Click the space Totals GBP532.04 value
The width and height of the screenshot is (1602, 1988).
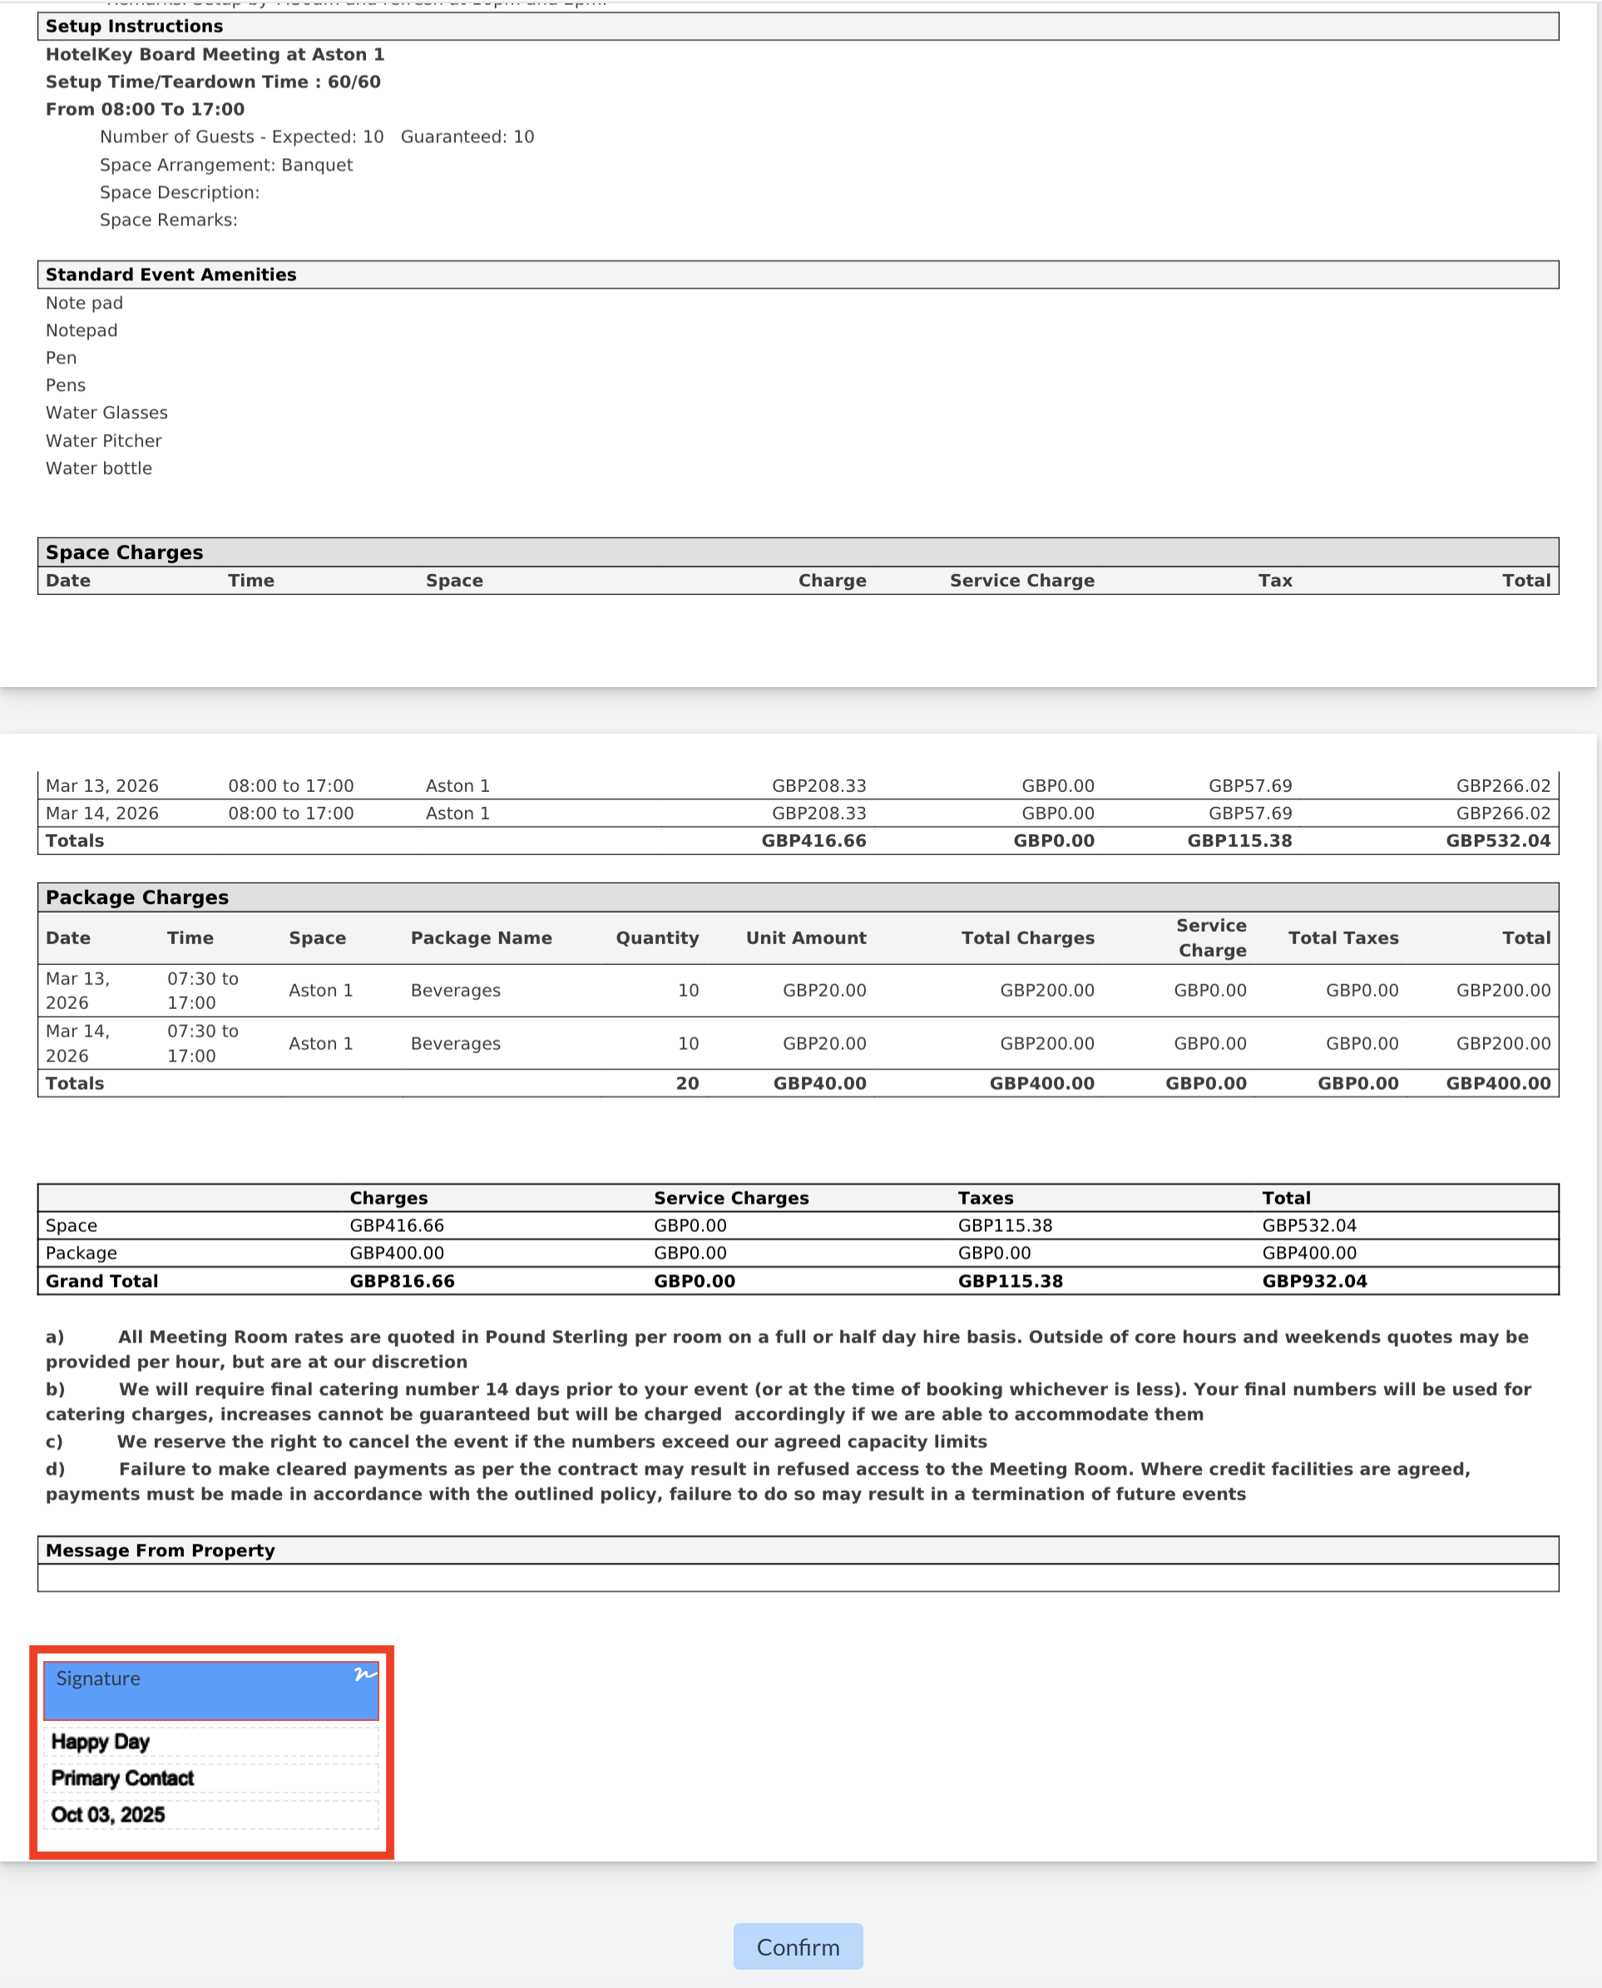(1497, 841)
